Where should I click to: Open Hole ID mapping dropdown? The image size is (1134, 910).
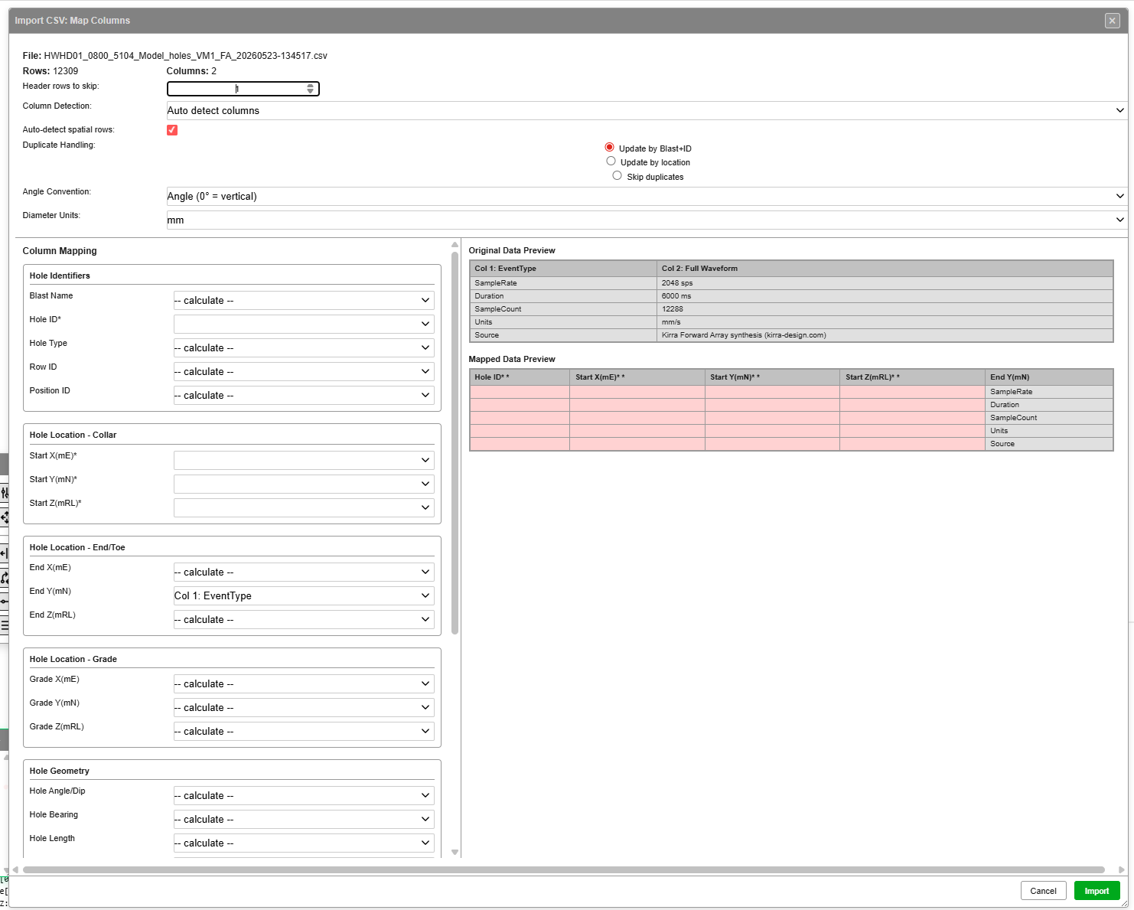coord(304,324)
